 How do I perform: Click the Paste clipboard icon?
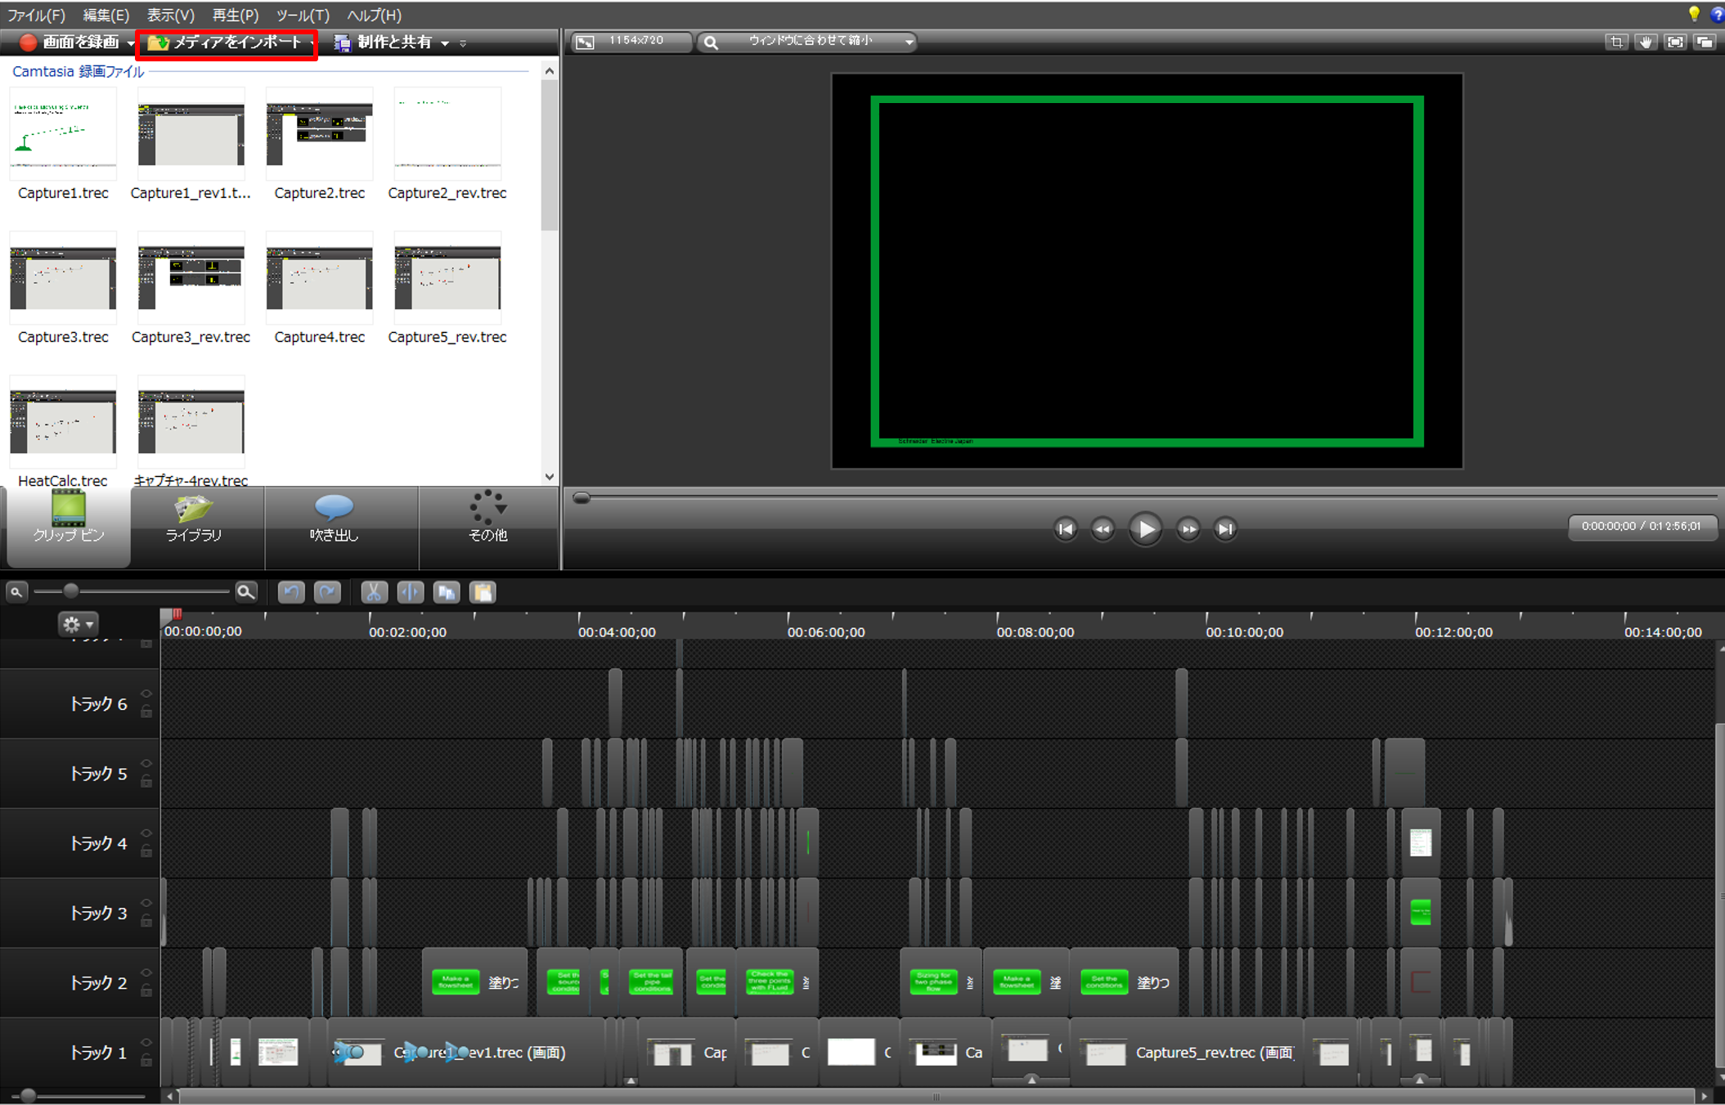click(483, 592)
